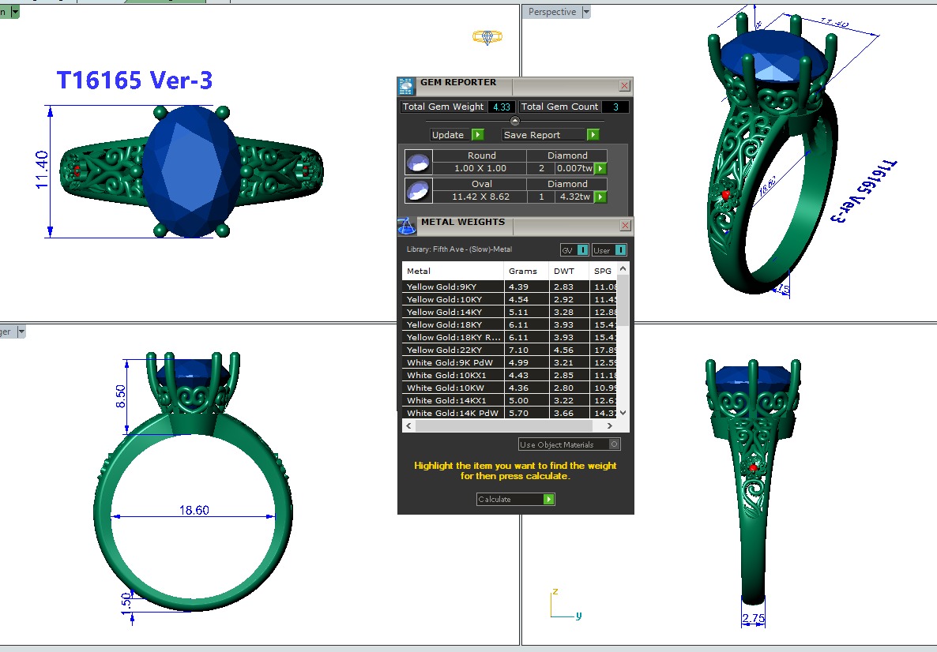
Task: Click the Library: Fifth Ave - (Slow)-Metal label
Action: 459,249
